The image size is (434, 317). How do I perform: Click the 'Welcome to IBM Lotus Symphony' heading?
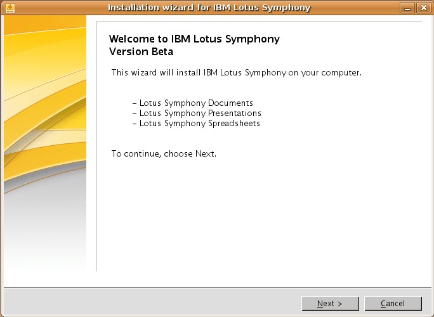(x=194, y=39)
